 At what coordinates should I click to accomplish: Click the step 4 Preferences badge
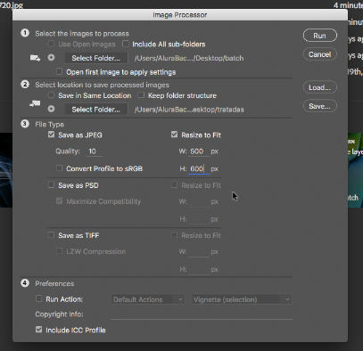tap(25, 283)
